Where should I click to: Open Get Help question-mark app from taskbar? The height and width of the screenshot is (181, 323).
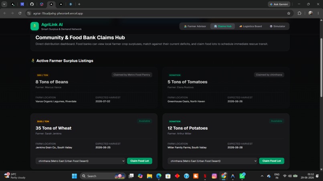point(186,176)
